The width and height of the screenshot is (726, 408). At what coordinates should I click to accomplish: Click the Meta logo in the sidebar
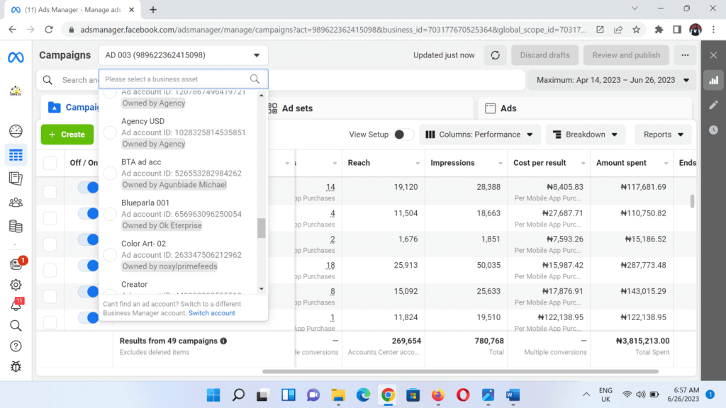16,57
